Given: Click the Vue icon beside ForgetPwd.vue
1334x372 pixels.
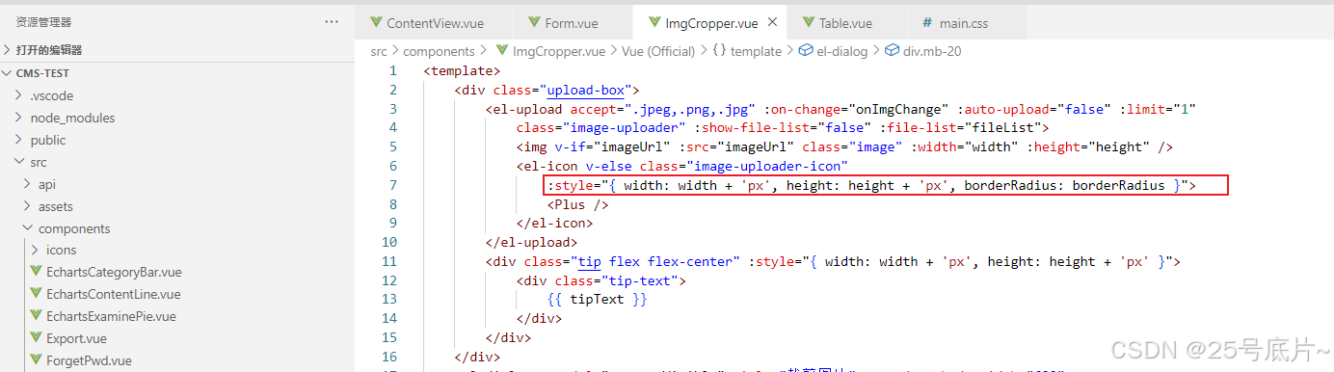Looking at the screenshot, I should tap(37, 360).
